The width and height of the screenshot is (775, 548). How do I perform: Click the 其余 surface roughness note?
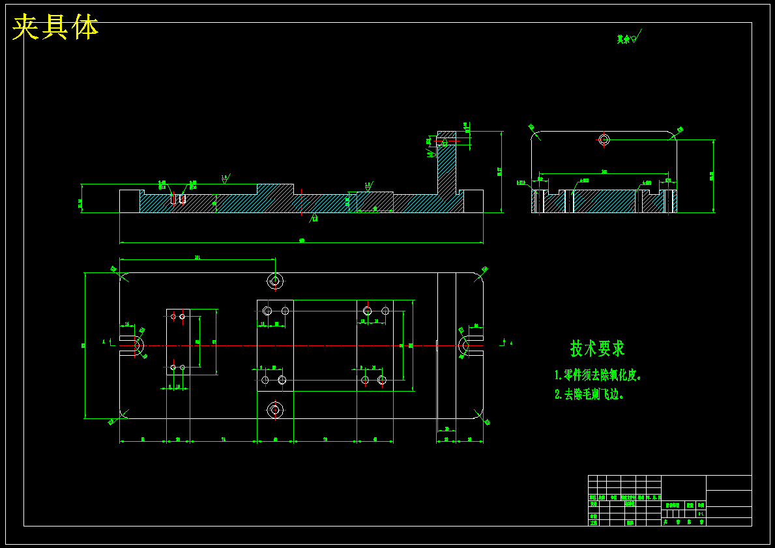(x=629, y=37)
